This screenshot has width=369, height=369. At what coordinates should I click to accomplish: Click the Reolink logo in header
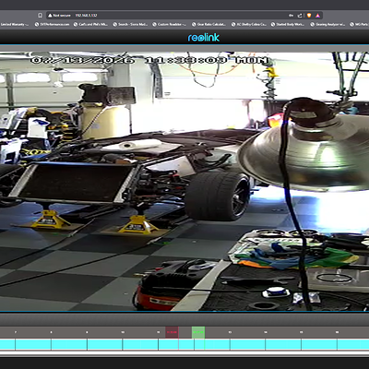[204, 38]
